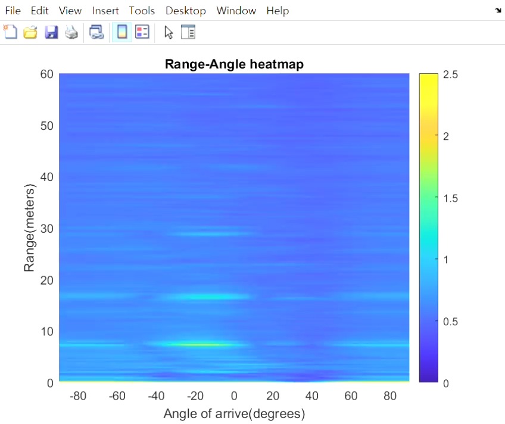Click the dock figure arrow at top right
Viewport: 505px width, 424px height.
coord(498,11)
